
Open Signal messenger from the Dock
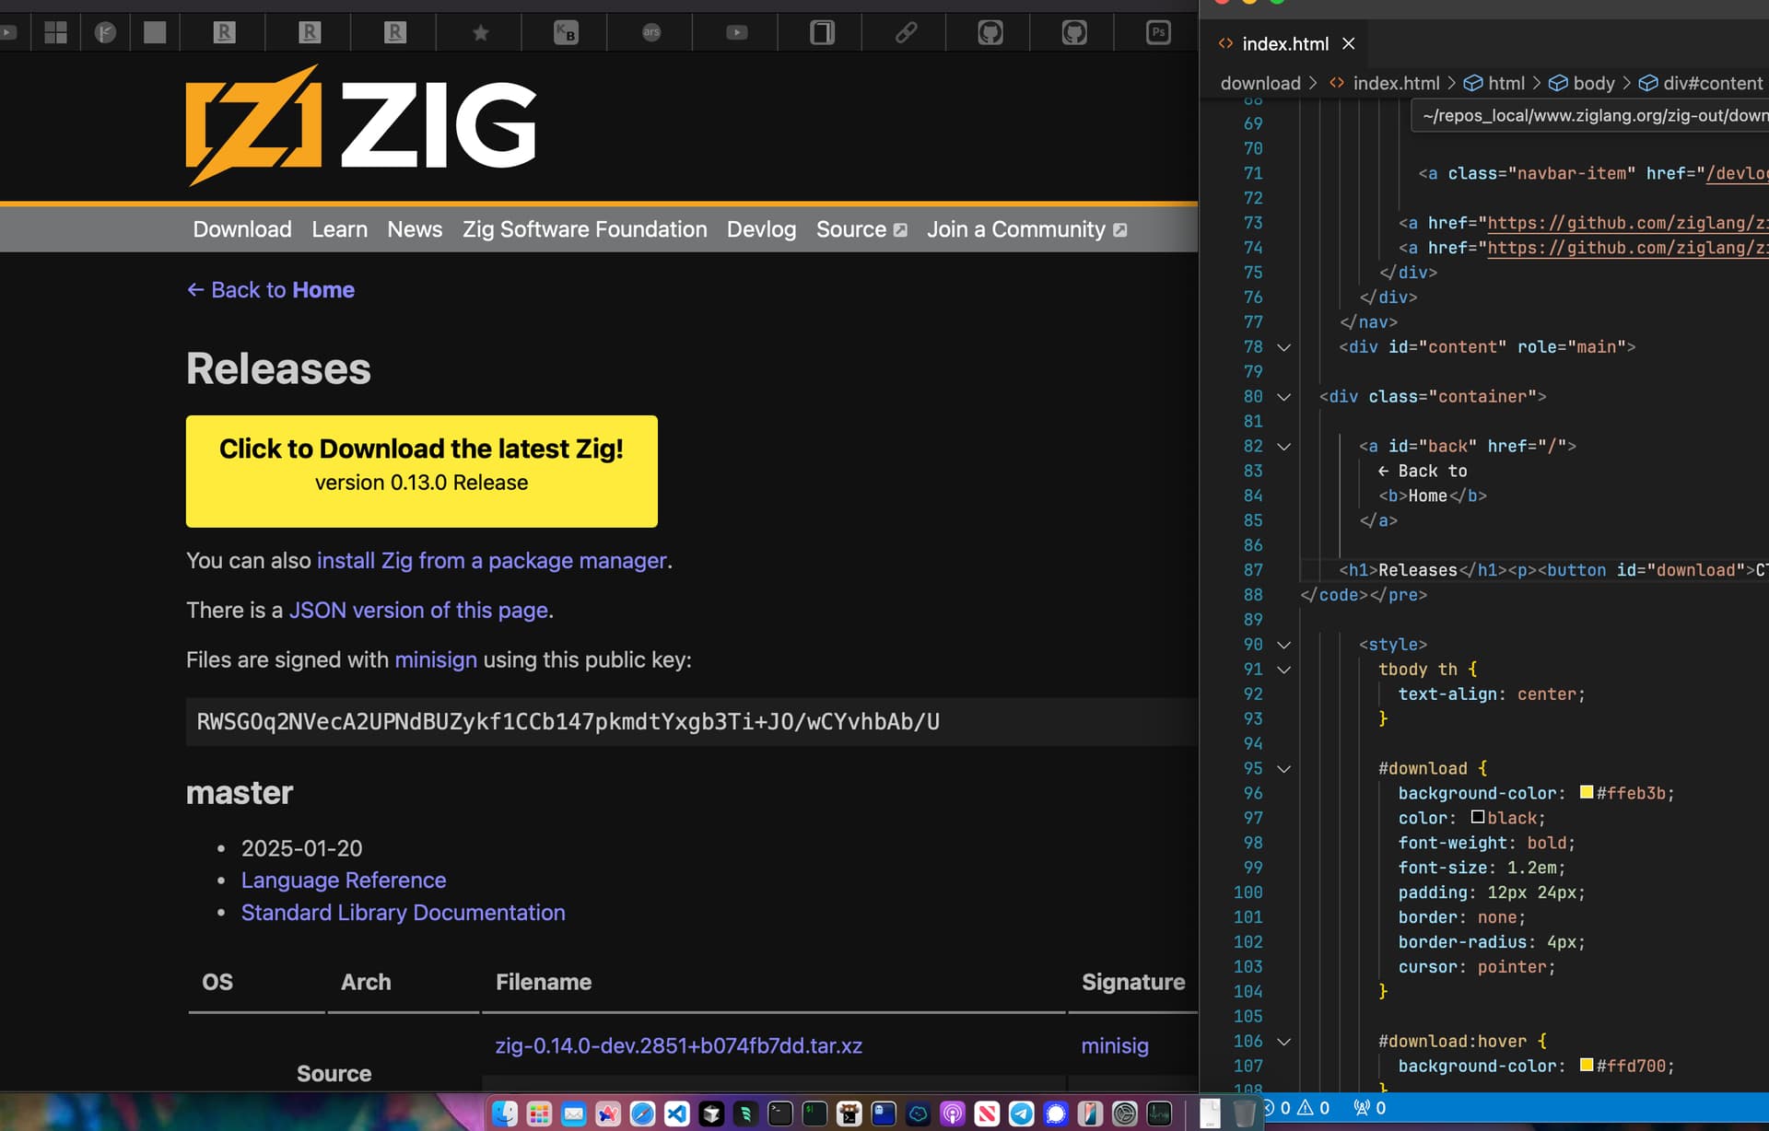(x=1056, y=1114)
